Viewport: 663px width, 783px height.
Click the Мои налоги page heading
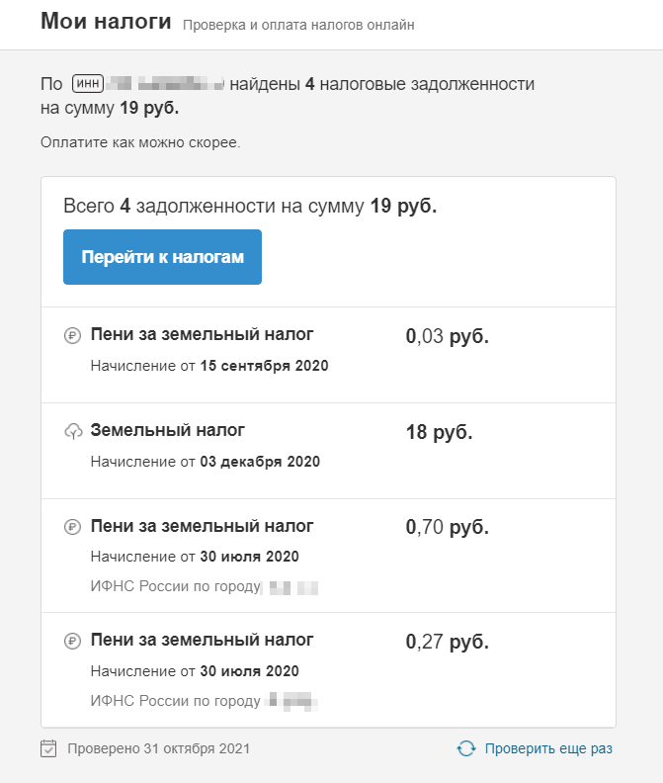(106, 23)
